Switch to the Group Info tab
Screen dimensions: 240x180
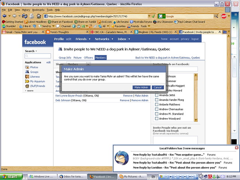click(x=65, y=57)
